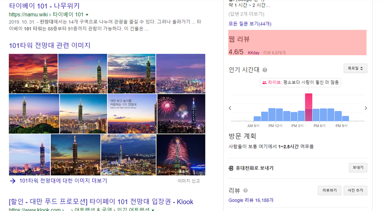Click the 이미지 신고 report link
The height and width of the screenshot is (211, 382).
[188, 181]
